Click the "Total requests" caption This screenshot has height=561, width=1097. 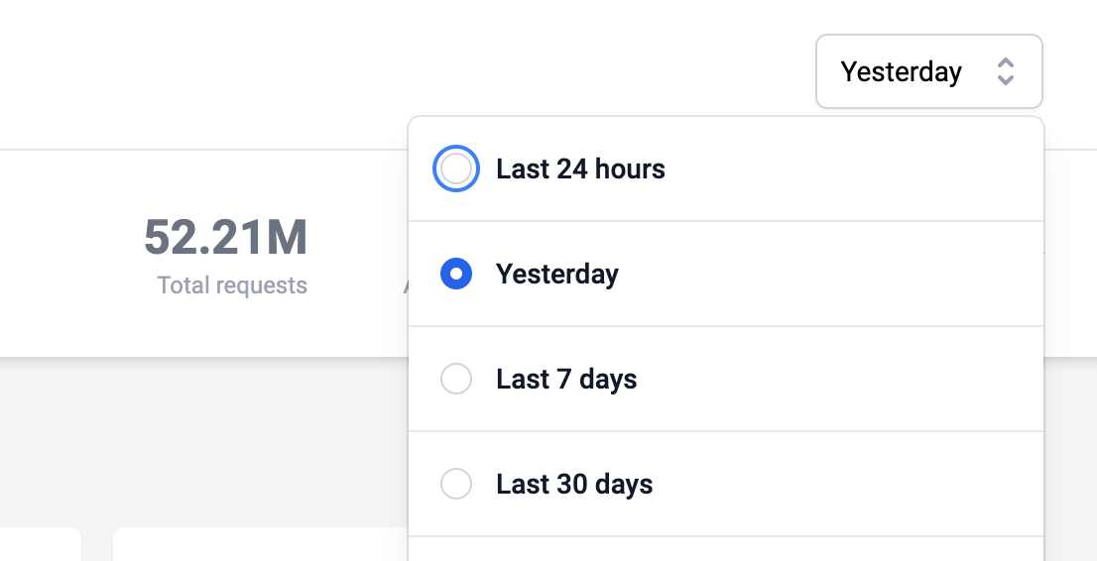[232, 285]
